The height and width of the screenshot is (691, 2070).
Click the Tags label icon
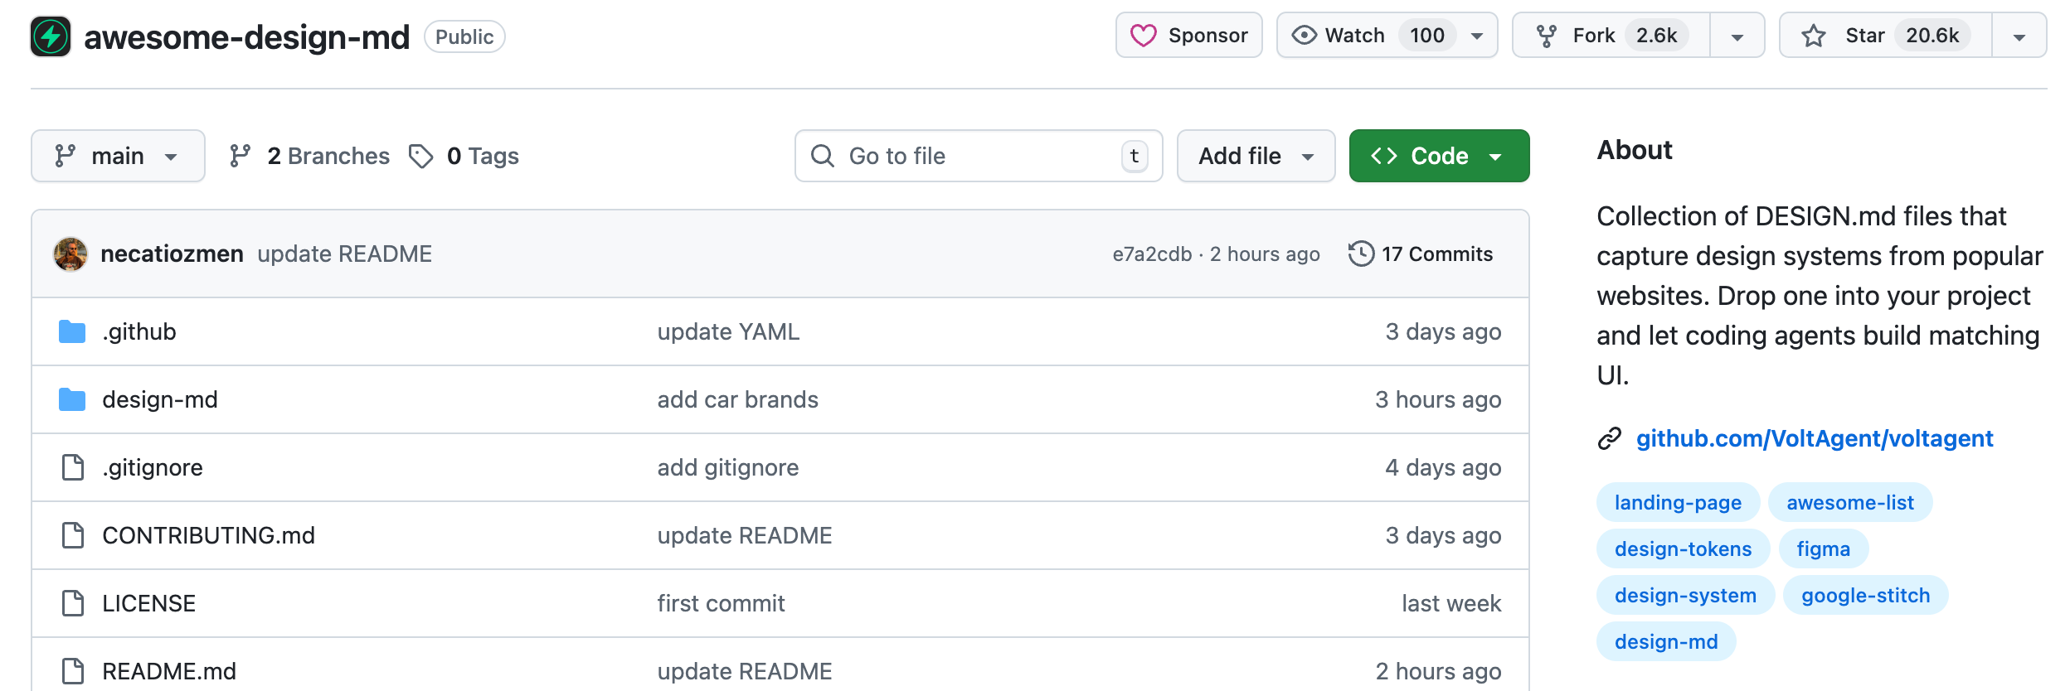point(421,156)
